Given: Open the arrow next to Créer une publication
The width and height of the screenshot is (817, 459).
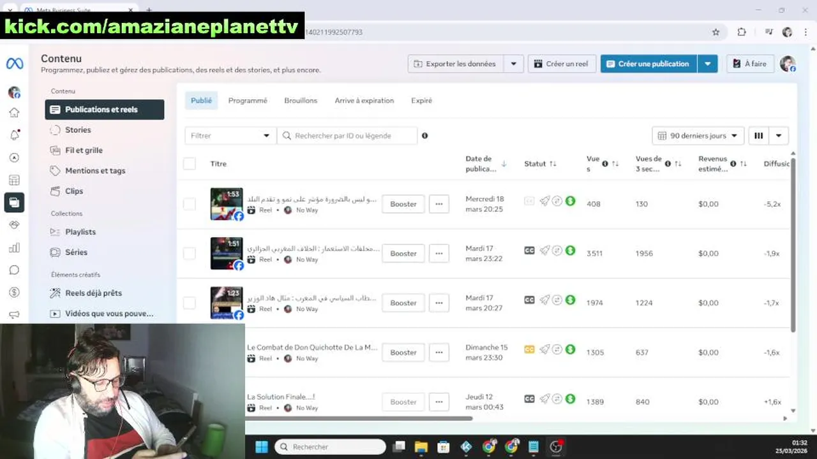Looking at the screenshot, I should click(707, 64).
